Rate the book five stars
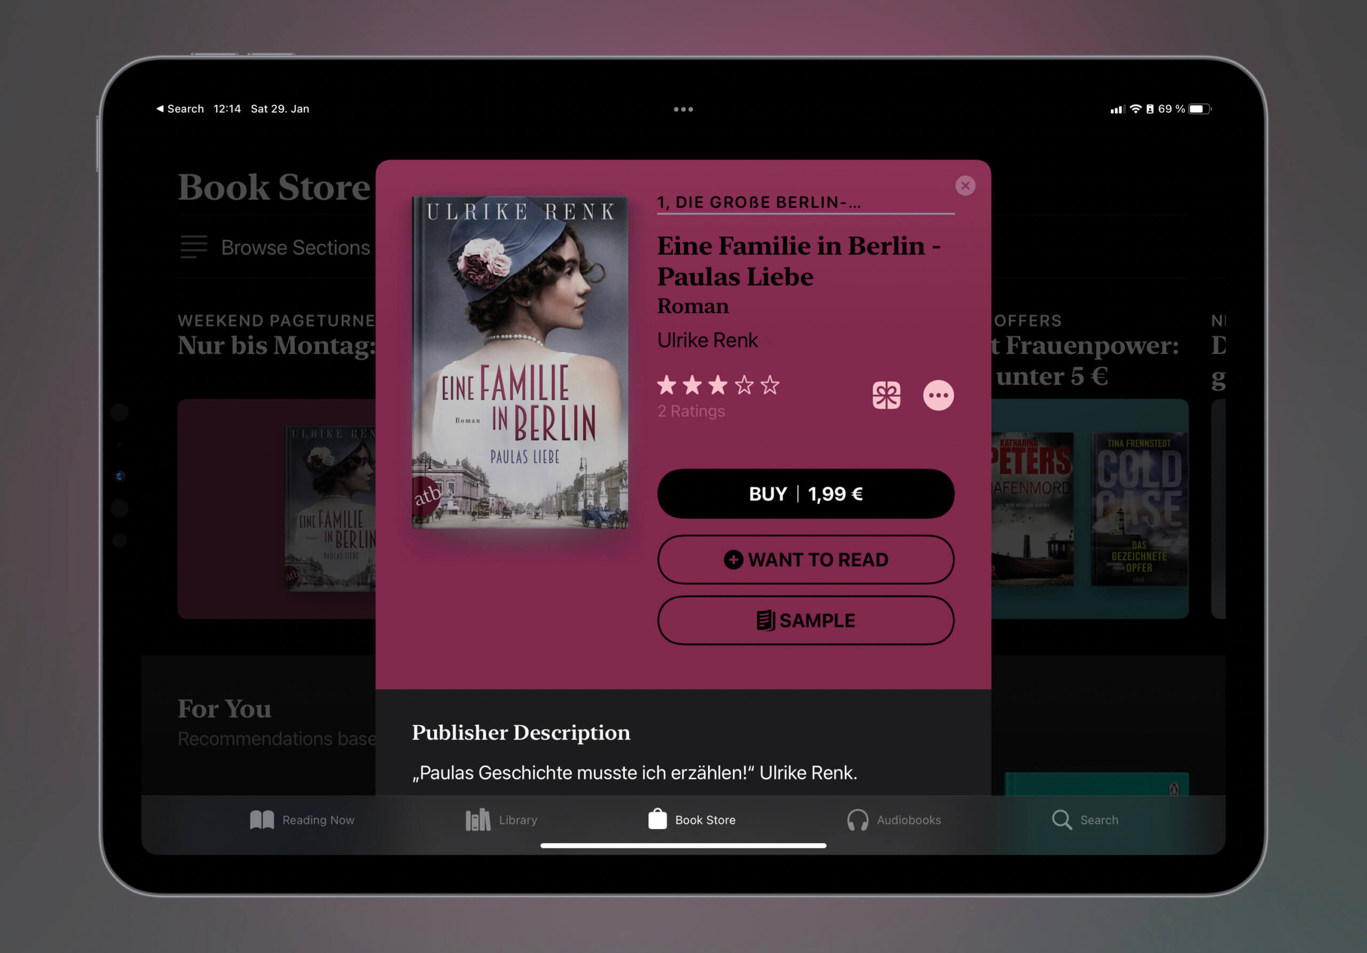 [770, 385]
